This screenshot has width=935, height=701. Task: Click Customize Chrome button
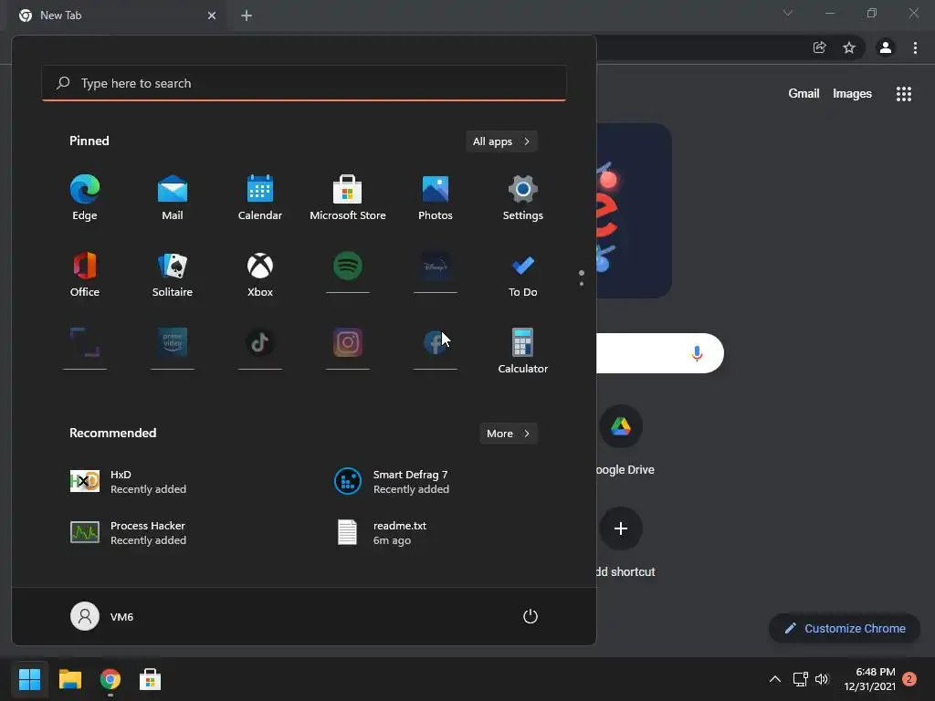(x=845, y=628)
